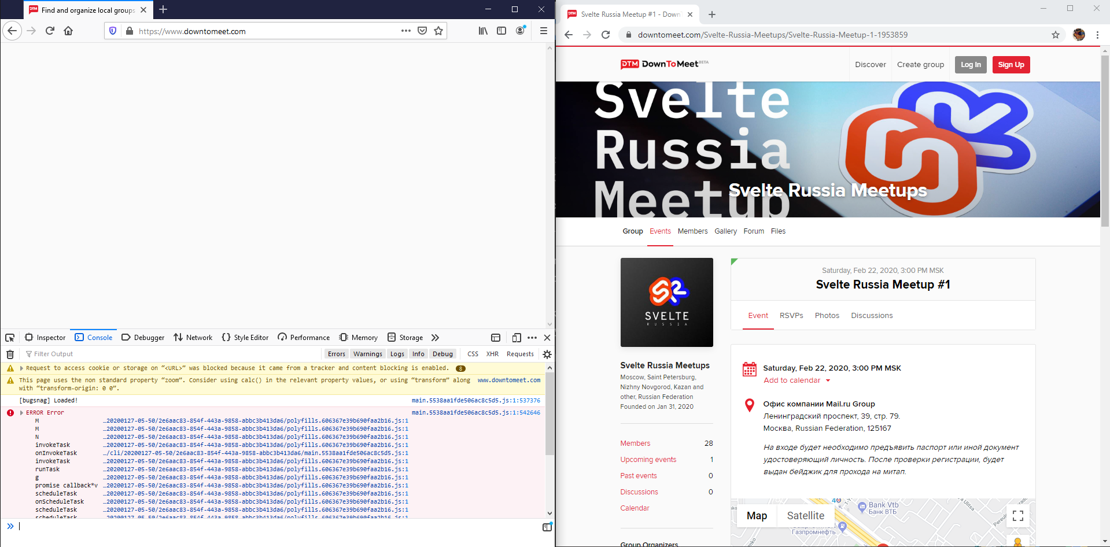Expand the ERROR Error stack trace triangle
Viewport: 1110px width, 547px height.
(x=22, y=412)
